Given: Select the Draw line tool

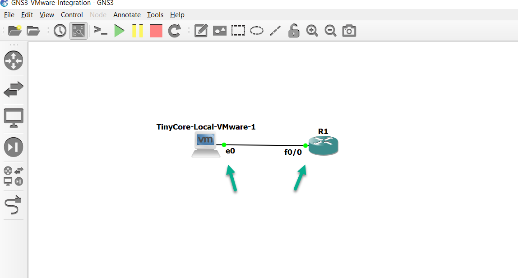Looking at the screenshot, I should [x=275, y=31].
